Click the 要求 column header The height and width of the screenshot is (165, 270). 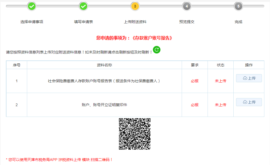click(x=195, y=65)
